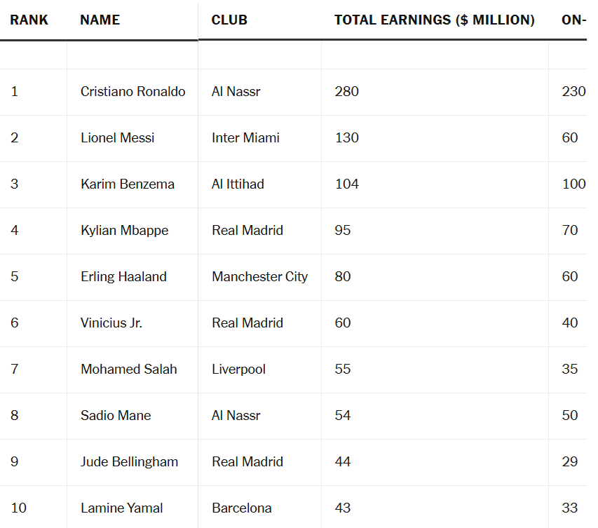This screenshot has height=528, width=598.
Task: Click on Mohamed Salah's name
Action: (128, 370)
